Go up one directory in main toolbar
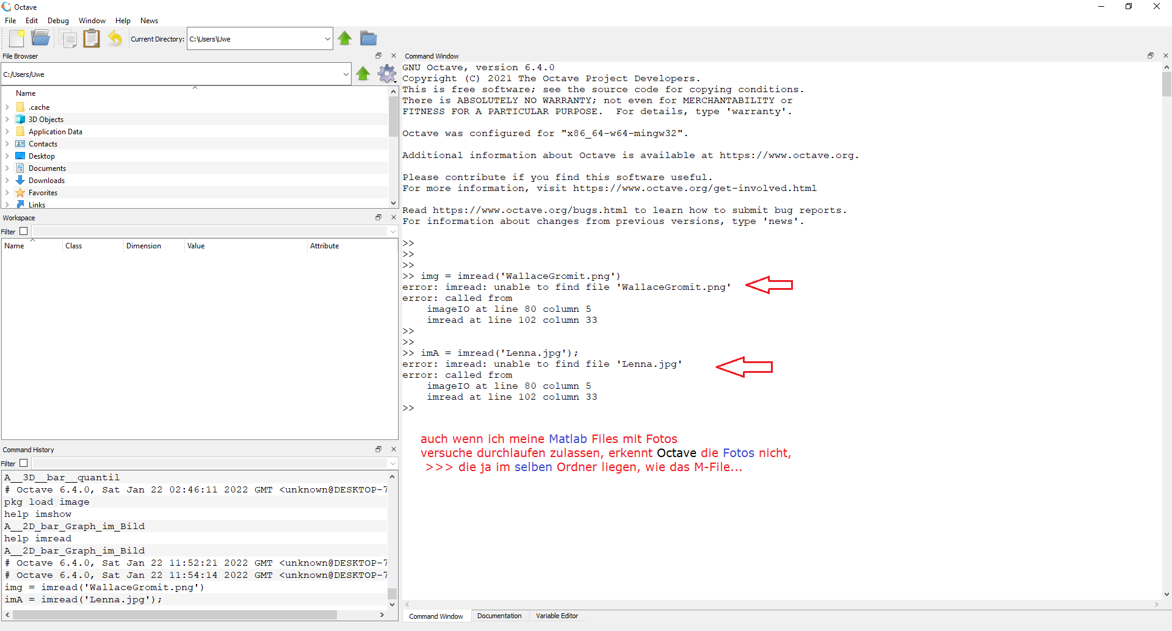Viewport: 1172px width, 631px height. pos(345,38)
